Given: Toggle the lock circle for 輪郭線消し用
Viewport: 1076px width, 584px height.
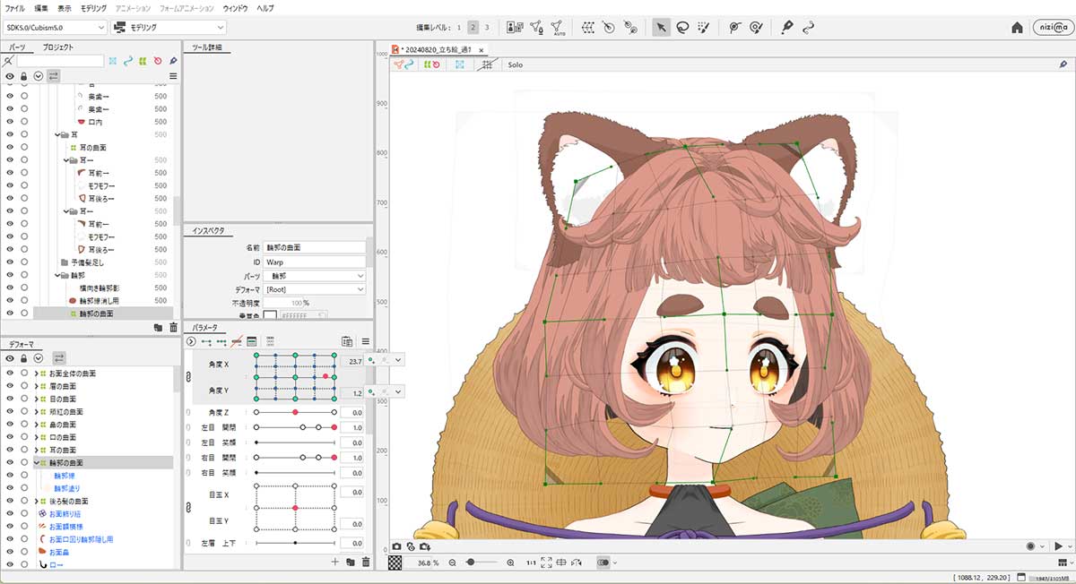Looking at the screenshot, I should pyautogui.click(x=24, y=301).
